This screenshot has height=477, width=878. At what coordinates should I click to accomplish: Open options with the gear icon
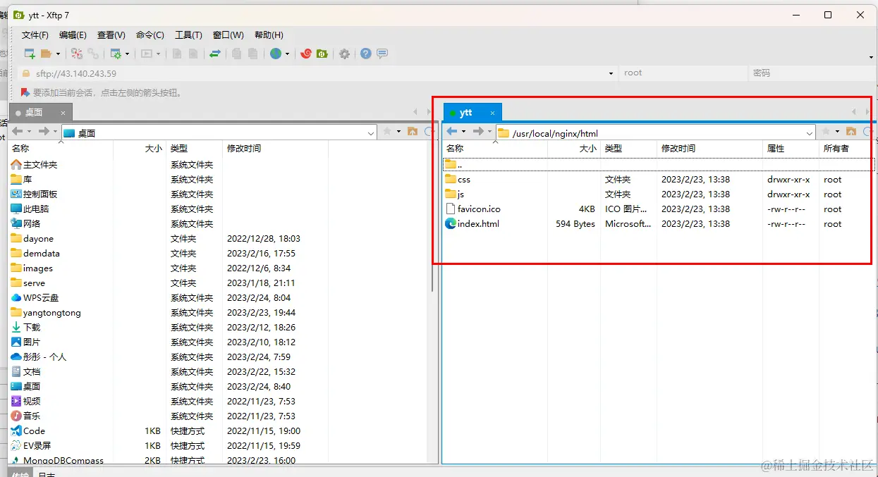point(344,54)
